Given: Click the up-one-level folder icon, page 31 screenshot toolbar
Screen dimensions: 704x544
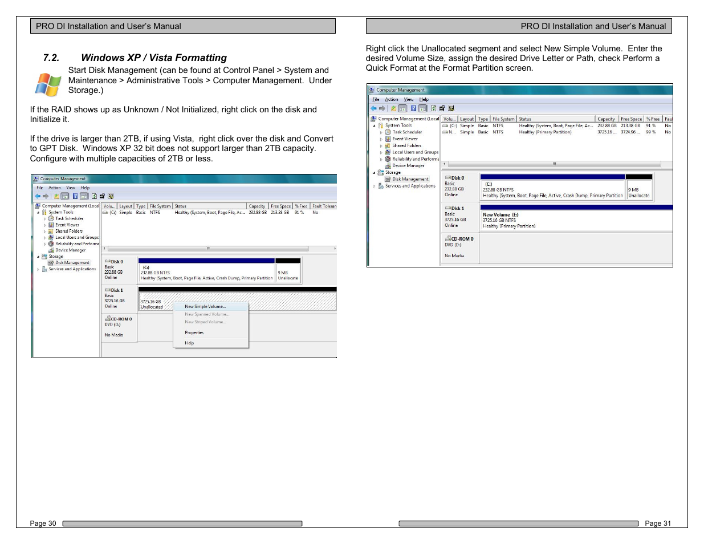Looking at the screenshot, I should pyautogui.click(x=393, y=108).
